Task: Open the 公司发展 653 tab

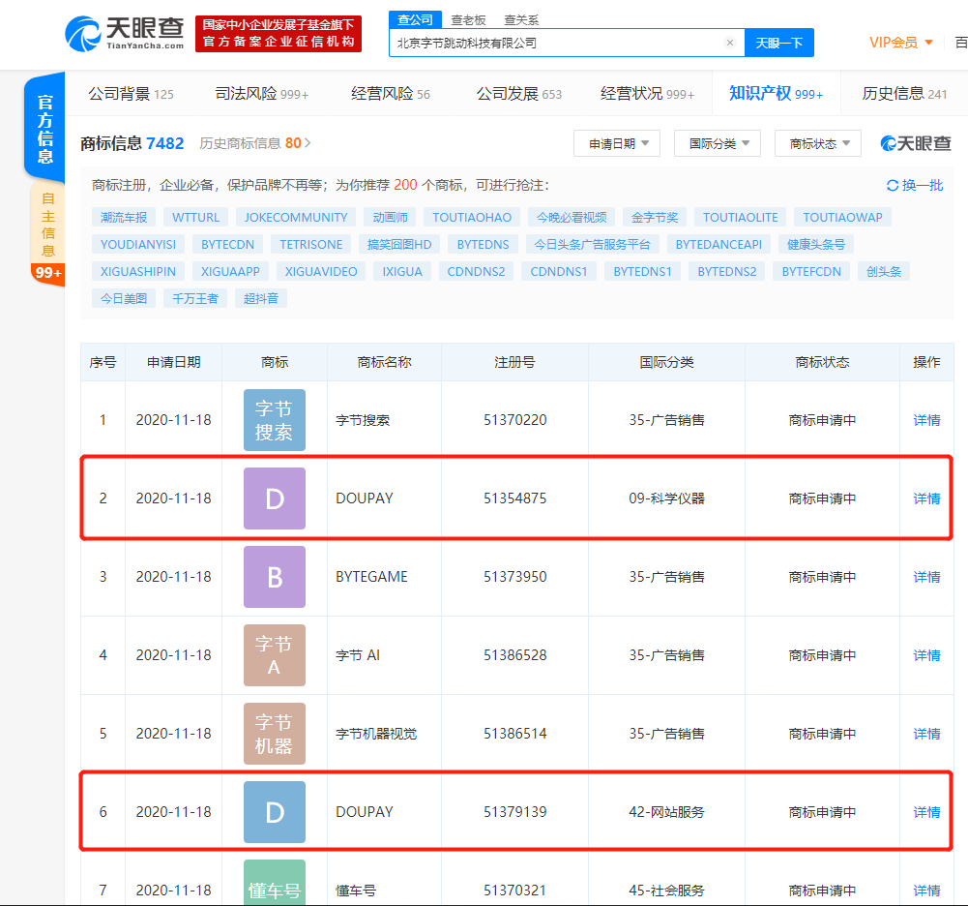Action: pyautogui.click(x=519, y=94)
